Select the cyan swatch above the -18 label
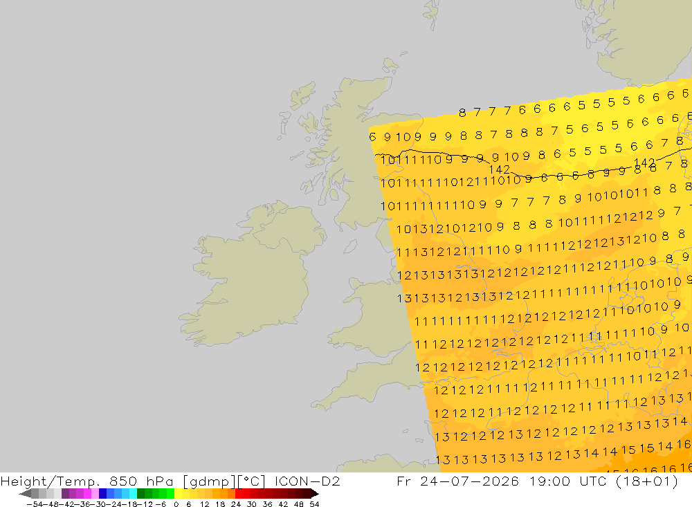 click(133, 493)
